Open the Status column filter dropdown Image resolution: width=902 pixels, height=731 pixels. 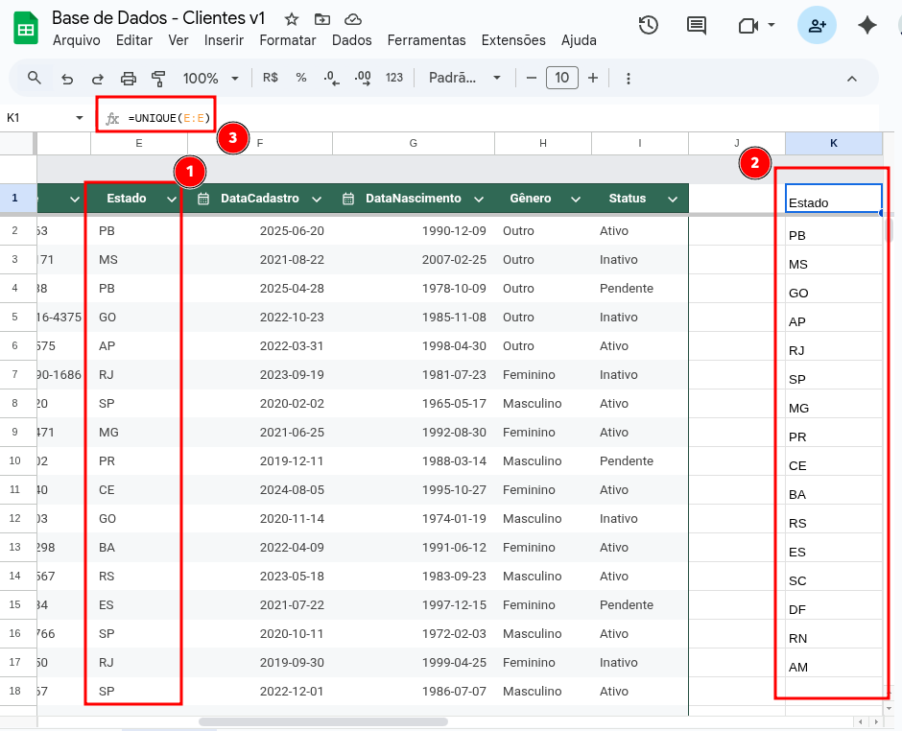click(x=673, y=200)
